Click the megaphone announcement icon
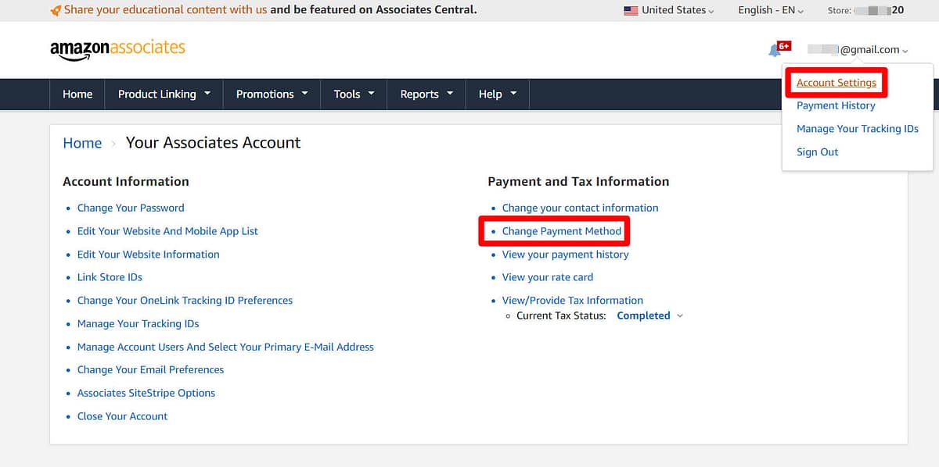Viewport: 939px width, 467px height. coord(55,10)
